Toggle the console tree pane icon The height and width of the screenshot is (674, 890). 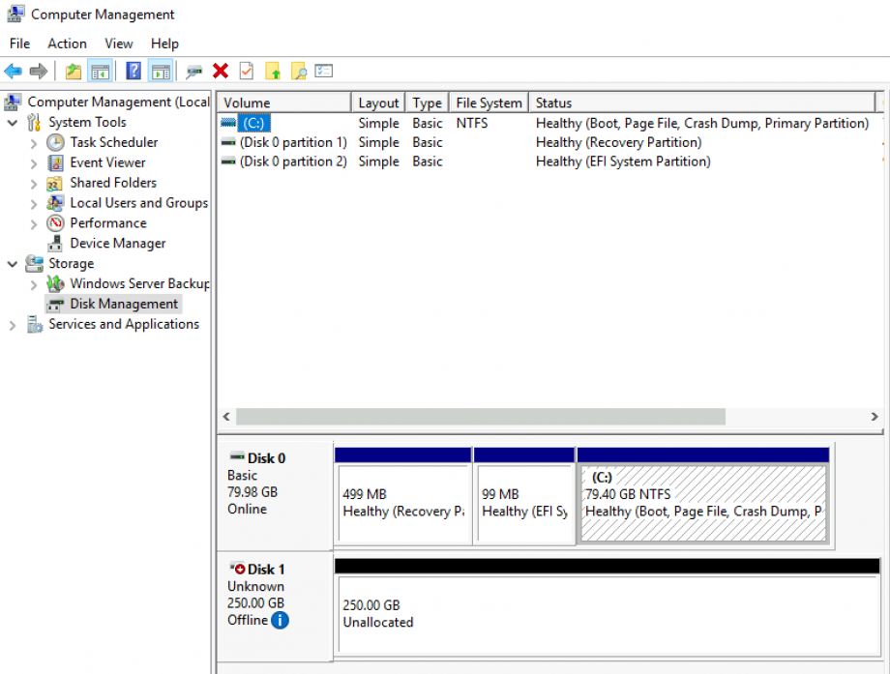(100, 70)
